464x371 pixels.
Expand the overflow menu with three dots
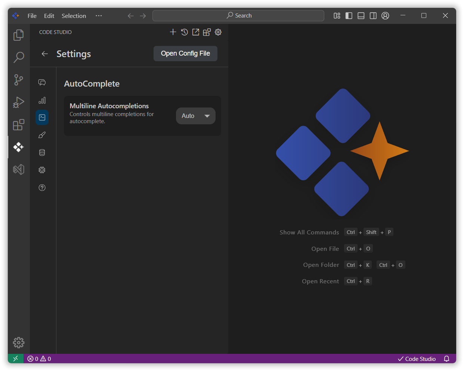[x=99, y=16]
